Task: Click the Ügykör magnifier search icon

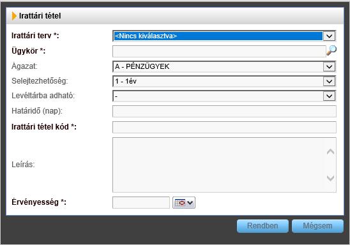Action: pyautogui.click(x=331, y=50)
